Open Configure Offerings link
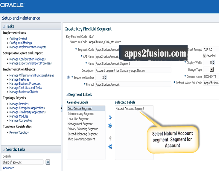 (x=21, y=43)
